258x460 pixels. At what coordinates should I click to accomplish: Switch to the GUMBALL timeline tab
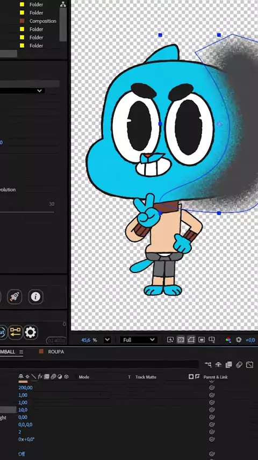pos(8,351)
